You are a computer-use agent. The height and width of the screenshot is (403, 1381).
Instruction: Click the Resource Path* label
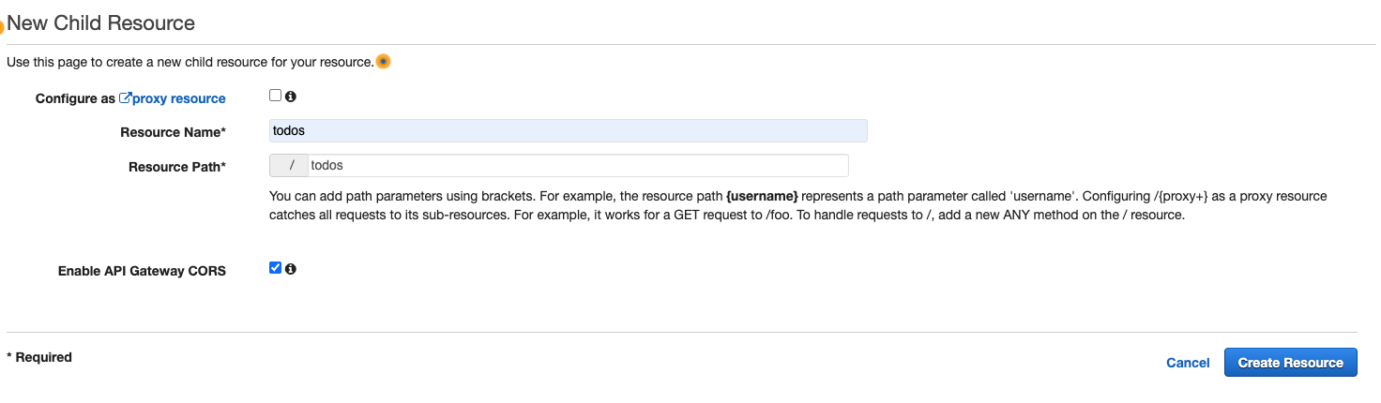point(177,167)
